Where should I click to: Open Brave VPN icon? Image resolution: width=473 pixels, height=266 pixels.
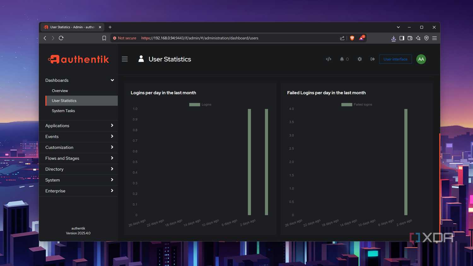[x=426, y=38]
